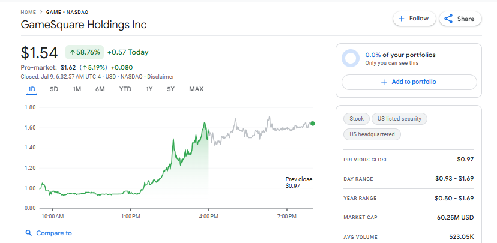Click the breadcrumb chevron separator
497x243 pixels.
tap(41, 13)
